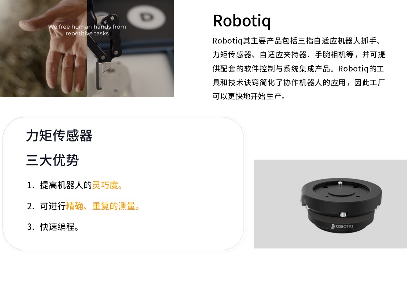Click the 力矩传感器 heading

[59, 136]
